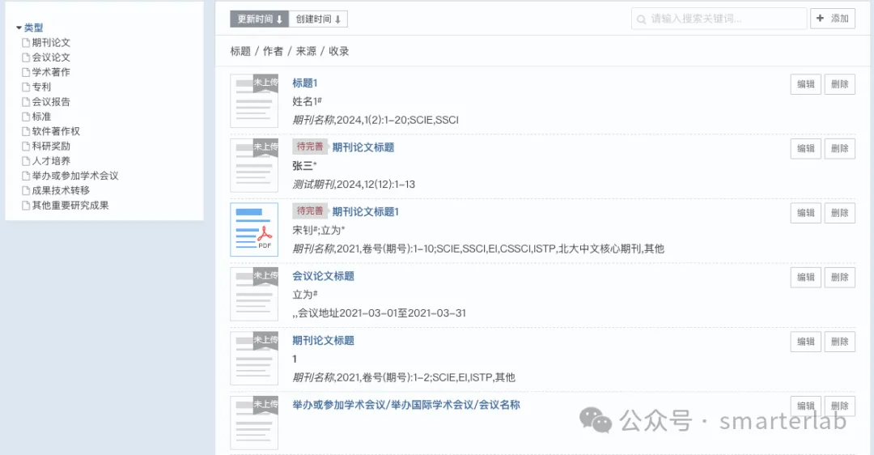Select 其他重要研究成果 in the type tree

pos(70,205)
